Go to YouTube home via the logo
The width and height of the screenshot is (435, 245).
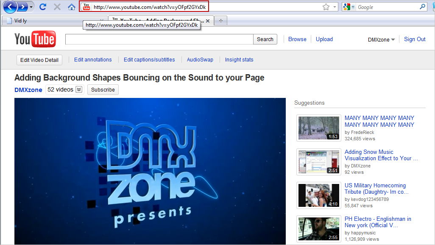pyautogui.click(x=35, y=39)
